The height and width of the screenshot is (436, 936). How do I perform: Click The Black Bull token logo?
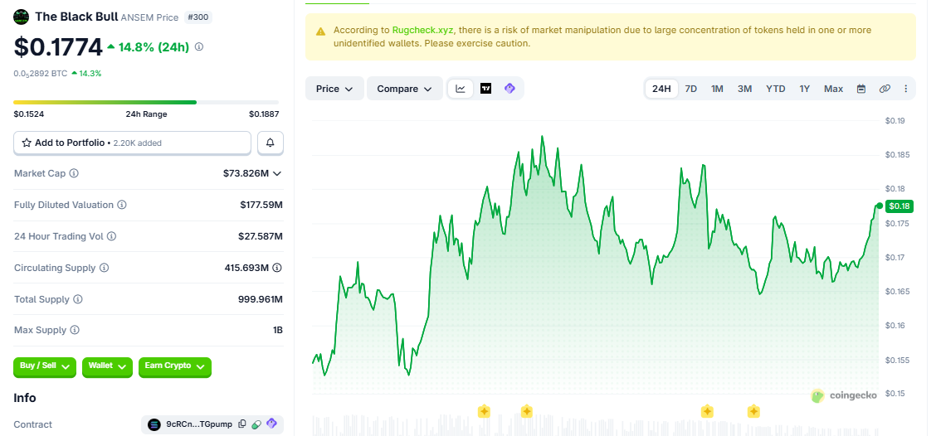pyautogui.click(x=21, y=17)
